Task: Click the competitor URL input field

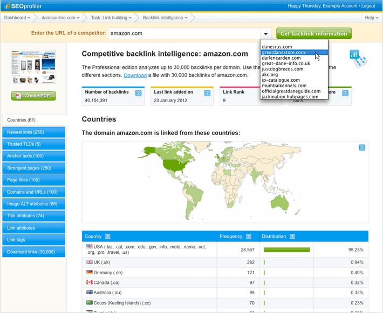Action: 184,33
